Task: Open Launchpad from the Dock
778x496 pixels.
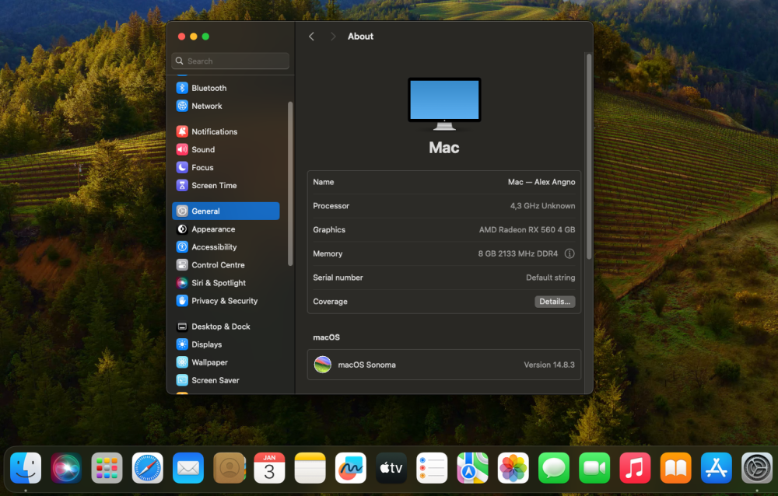Action: click(x=107, y=468)
